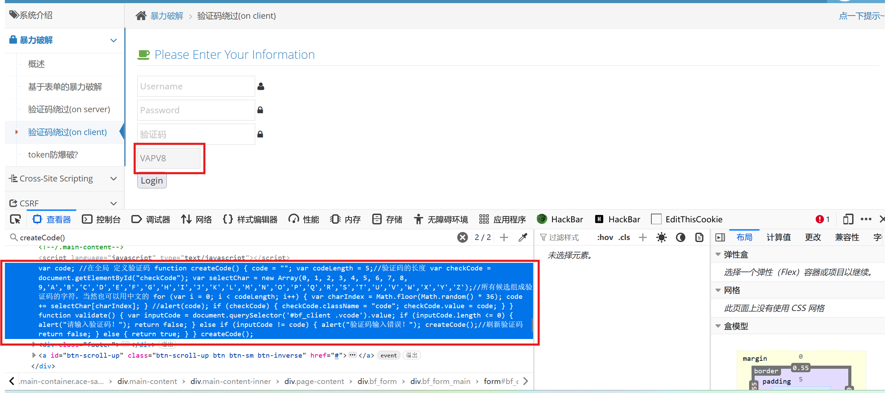Image resolution: width=885 pixels, height=393 pixels.
Task: Click the home icon in breadcrumb
Action: (141, 16)
